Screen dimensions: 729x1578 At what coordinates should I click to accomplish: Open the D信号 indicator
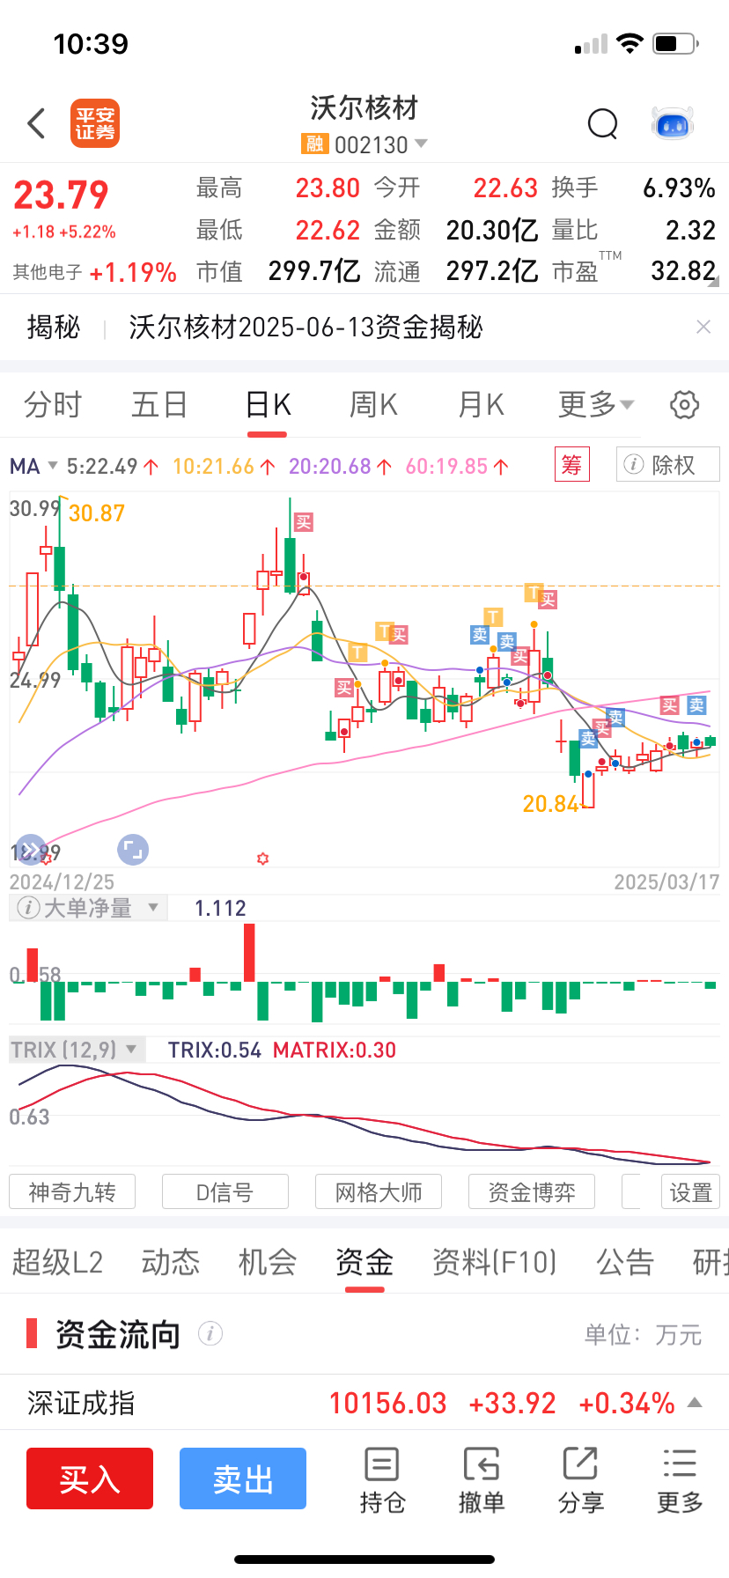pos(225,1192)
